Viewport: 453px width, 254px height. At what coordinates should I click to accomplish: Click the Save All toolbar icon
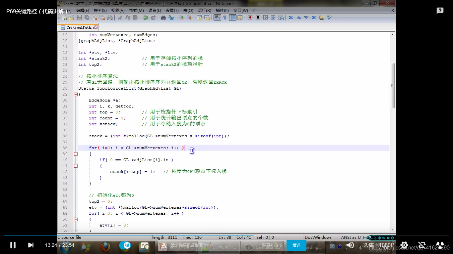87,18
